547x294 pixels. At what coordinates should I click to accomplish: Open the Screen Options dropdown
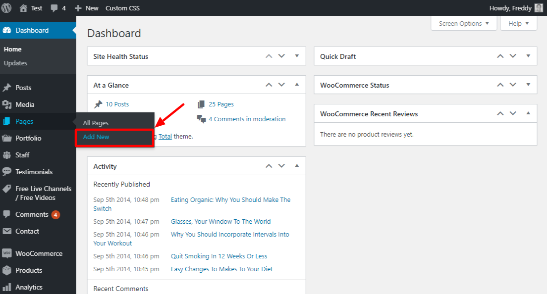pyautogui.click(x=464, y=23)
